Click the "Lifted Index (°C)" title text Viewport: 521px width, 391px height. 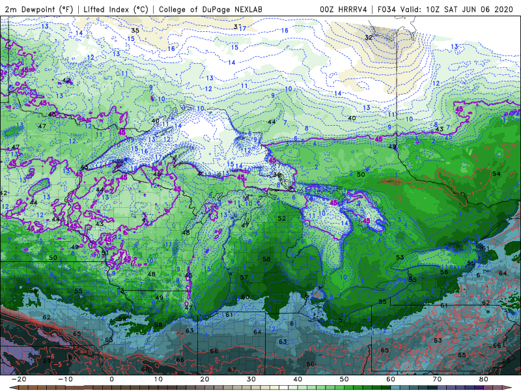(x=116, y=9)
